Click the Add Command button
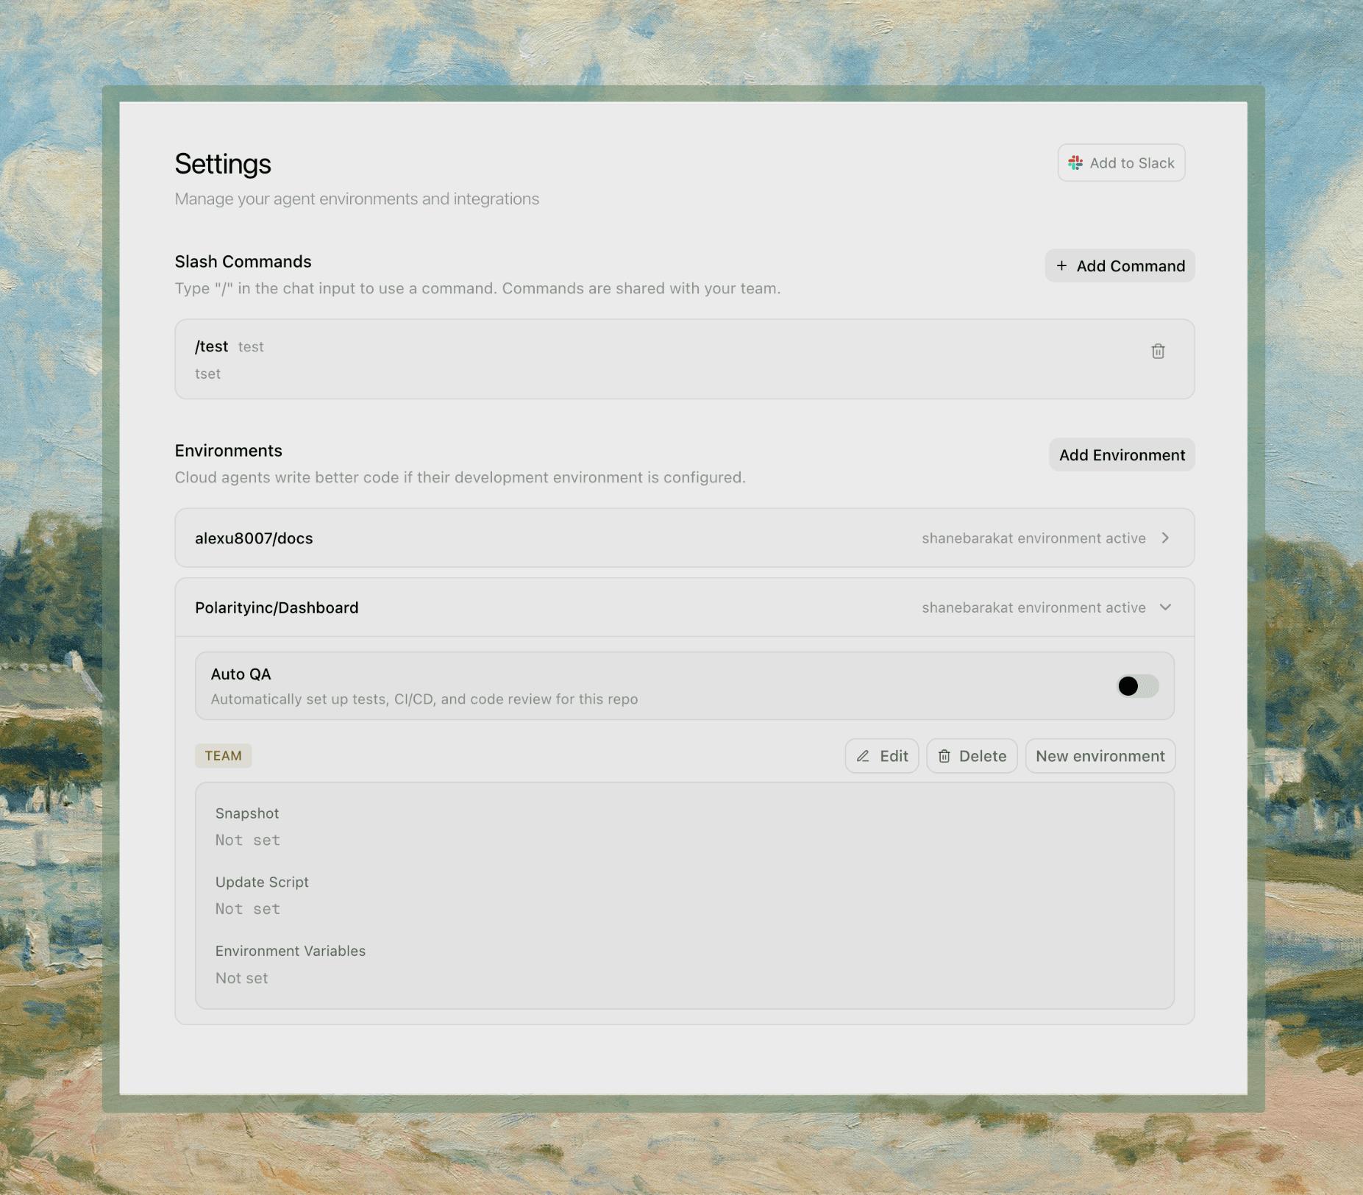The image size is (1363, 1195). click(1120, 266)
